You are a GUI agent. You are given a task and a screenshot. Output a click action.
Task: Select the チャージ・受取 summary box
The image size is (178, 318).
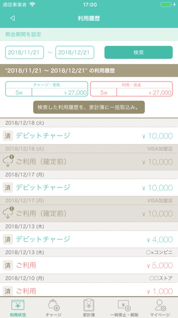click(47, 89)
